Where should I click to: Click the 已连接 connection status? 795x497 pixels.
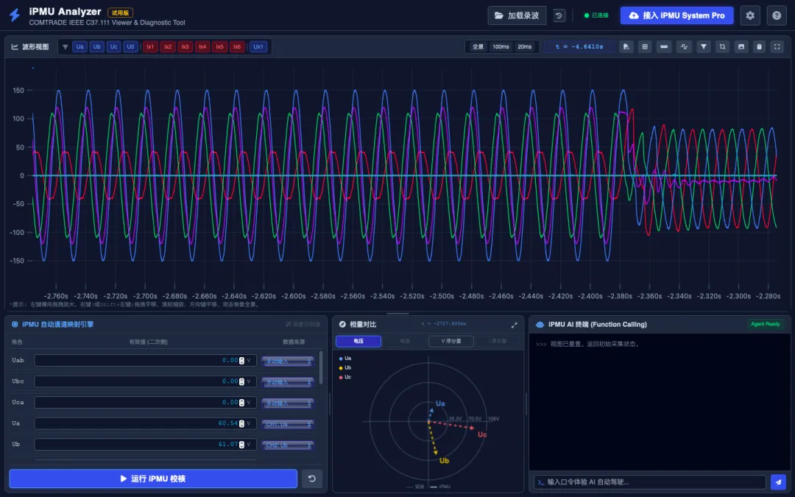pos(596,15)
